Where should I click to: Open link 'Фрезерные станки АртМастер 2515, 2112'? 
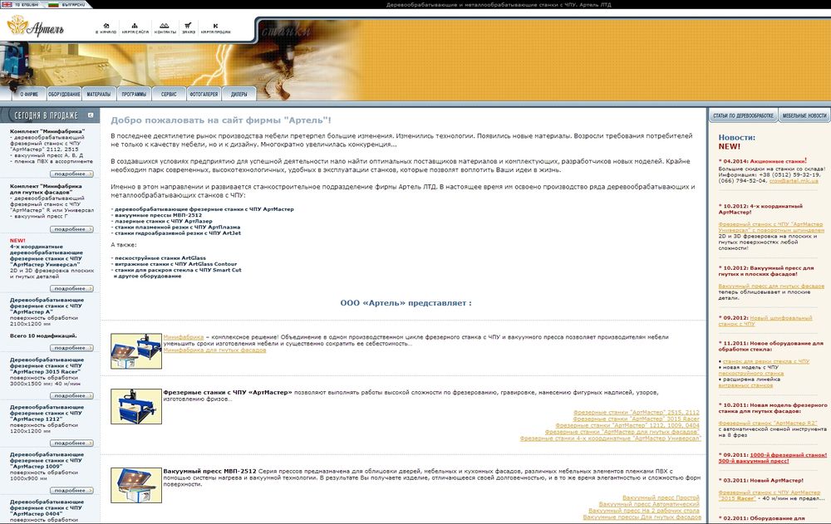tap(637, 412)
